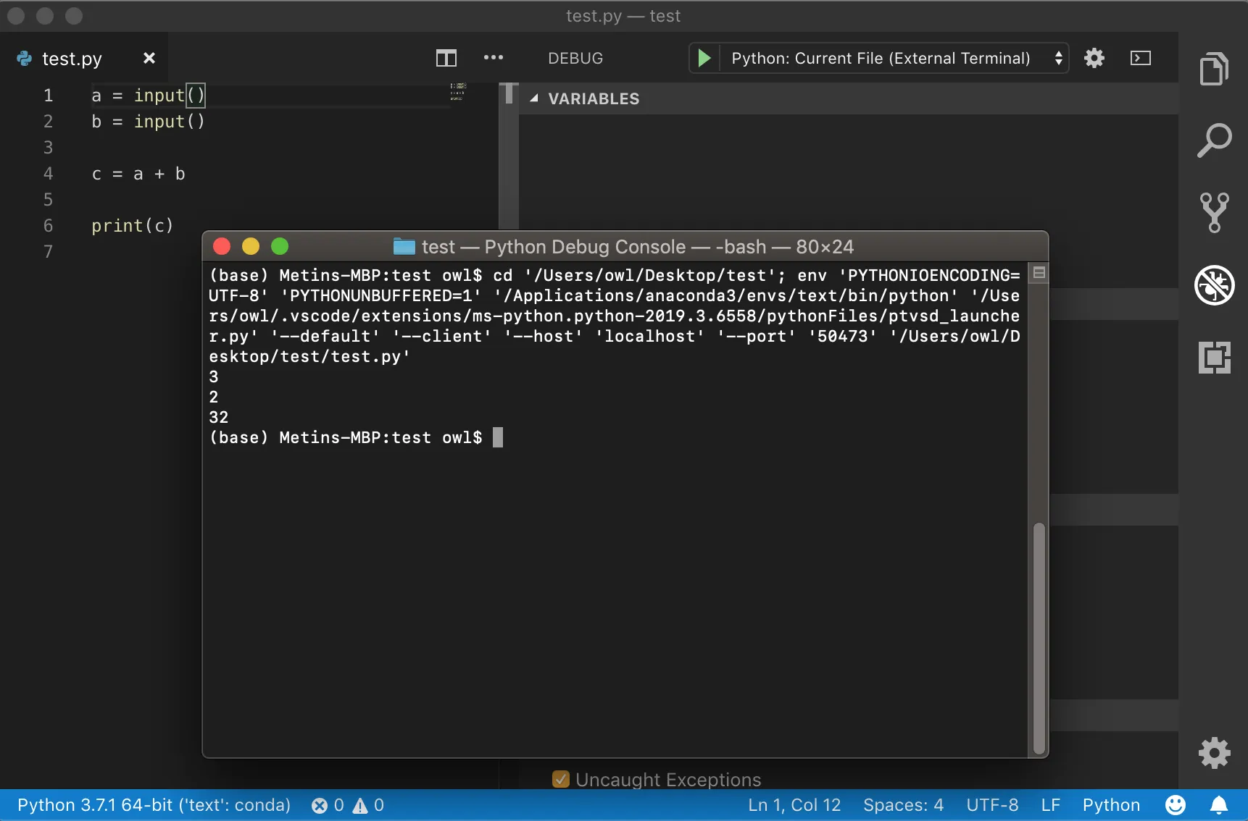Minimize the Python Debug Console terminal window
The height and width of the screenshot is (821, 1248).
(x=251, y=246)
